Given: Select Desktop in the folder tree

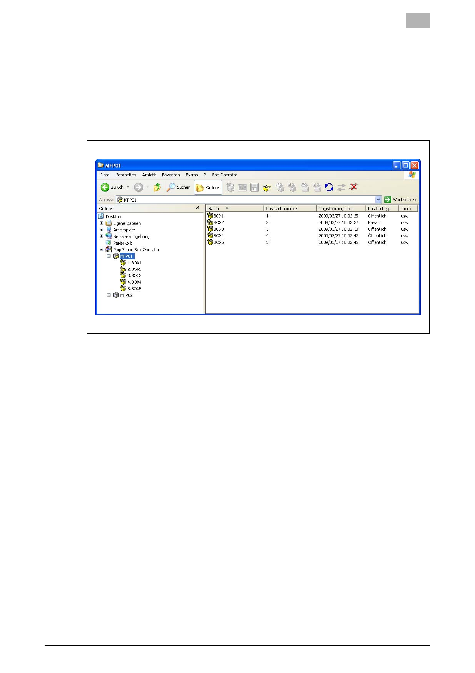Looking at the screenshot, I should 113,217.
